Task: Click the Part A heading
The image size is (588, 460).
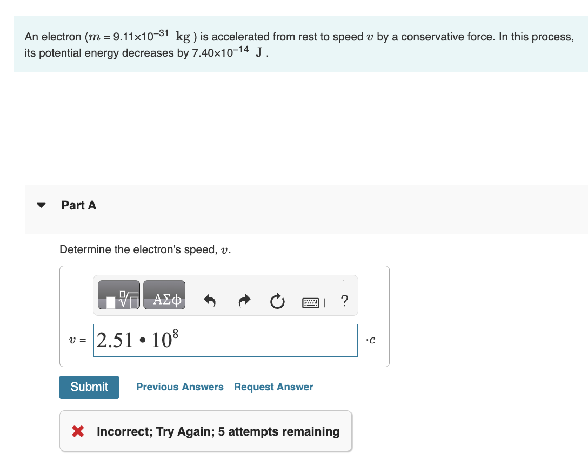Action: click(x=78, y=205)
